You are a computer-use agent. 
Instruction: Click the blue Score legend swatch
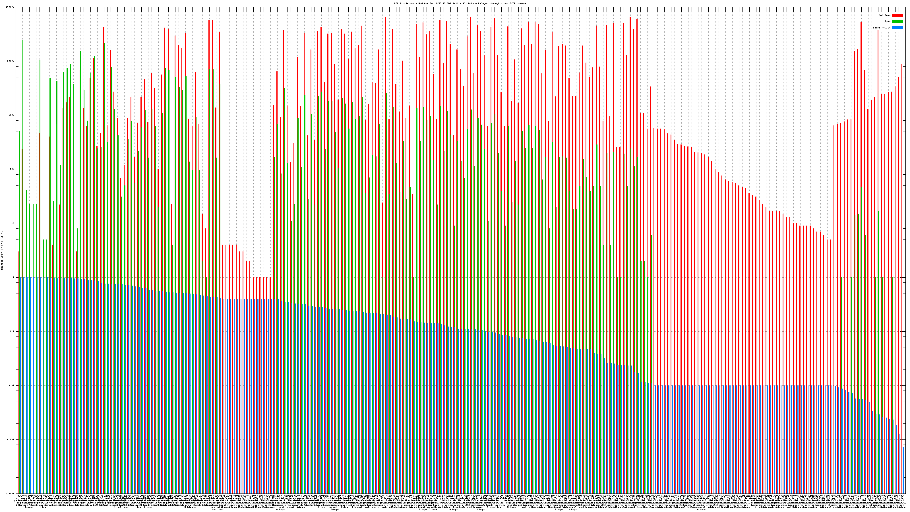(897, 28)
